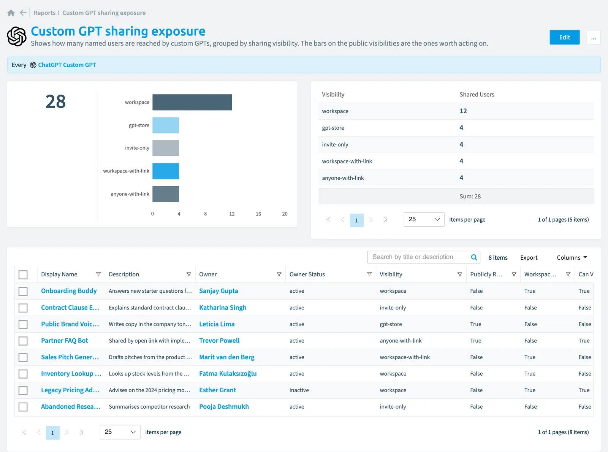Image resolution: width=608 pixels, height=452 pixels.
Task: Open the Owner Status column filter
Action: point(369,274)
